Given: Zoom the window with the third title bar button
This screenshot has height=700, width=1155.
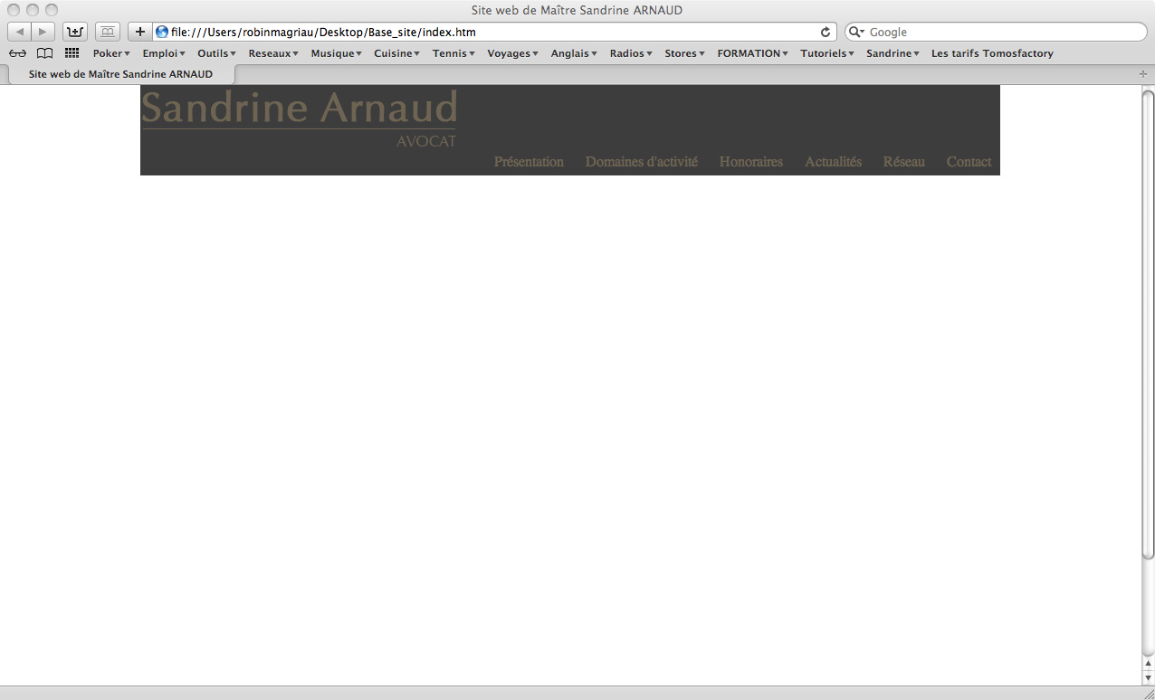Looking at the screenshot, I should pos(52,10).
